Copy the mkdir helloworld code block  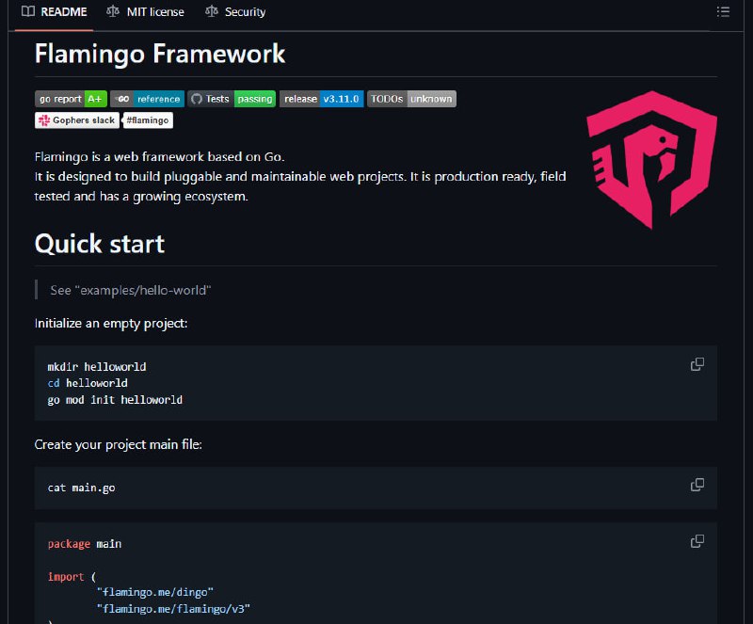(x=697, y=364)
